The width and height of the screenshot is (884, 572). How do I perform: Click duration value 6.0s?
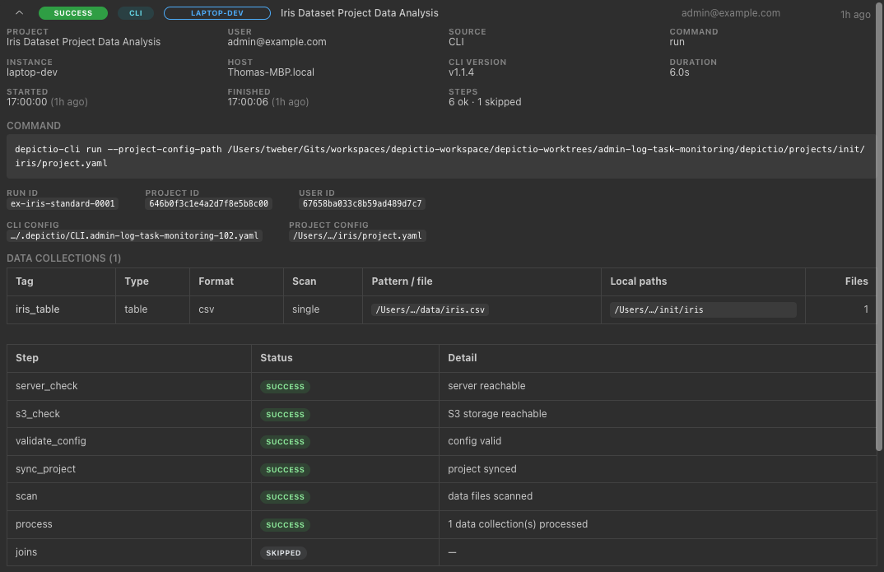coord(679,72)
